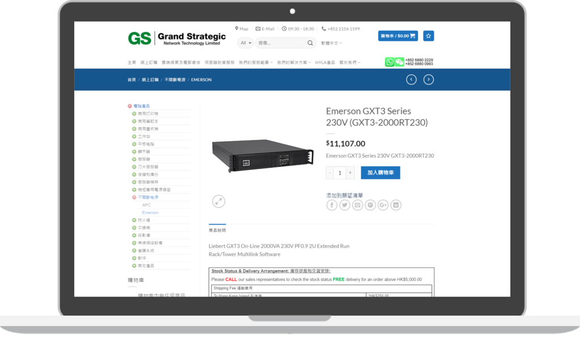Open the 其他產品 category link
Image resolution: width=580 pixels, height=343 pixels.
tap(146, 265)
